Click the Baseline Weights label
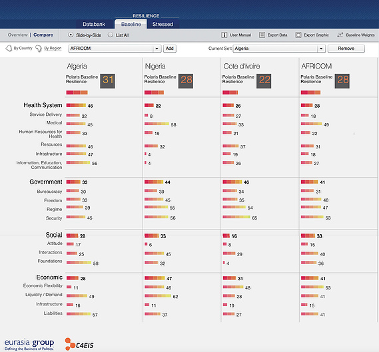The height and width of the screenshot is (352, 379). pyautogui.click(x=360, y=35)
